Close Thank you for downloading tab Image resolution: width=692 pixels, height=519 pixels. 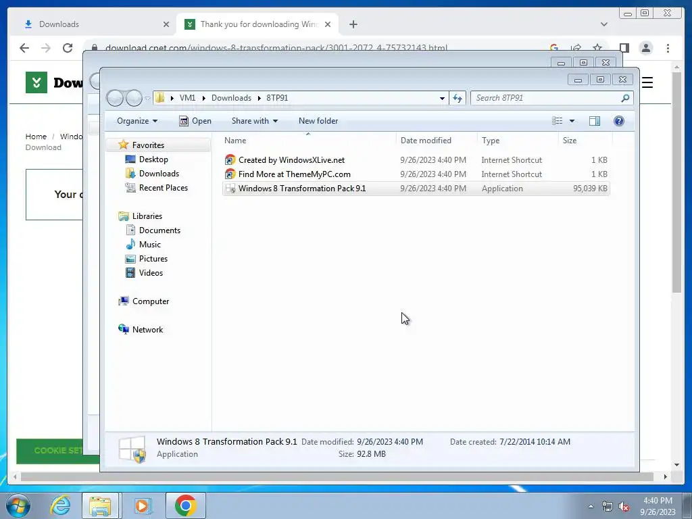click(328, 24)
